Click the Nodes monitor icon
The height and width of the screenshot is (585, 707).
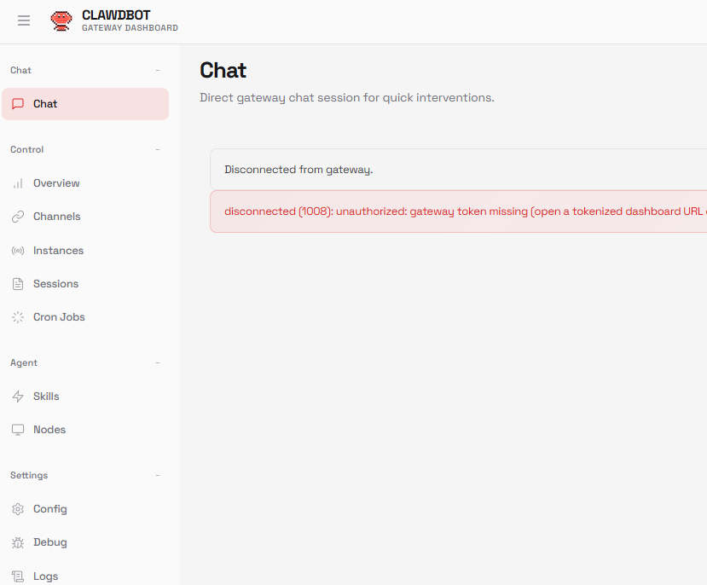[18, 430]
